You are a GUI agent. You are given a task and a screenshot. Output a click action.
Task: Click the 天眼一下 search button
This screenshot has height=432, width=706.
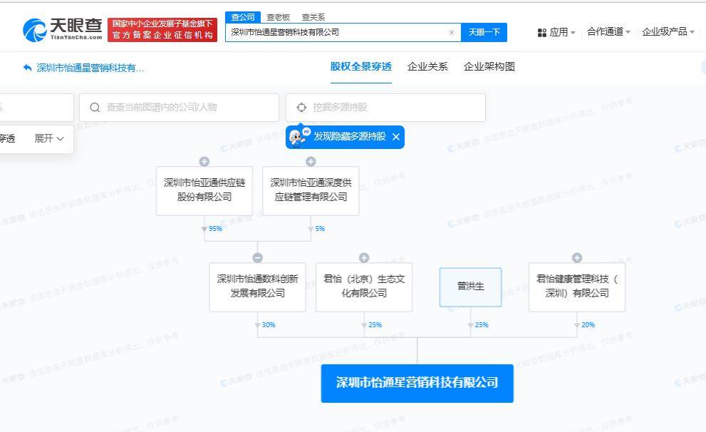(484, 32)
